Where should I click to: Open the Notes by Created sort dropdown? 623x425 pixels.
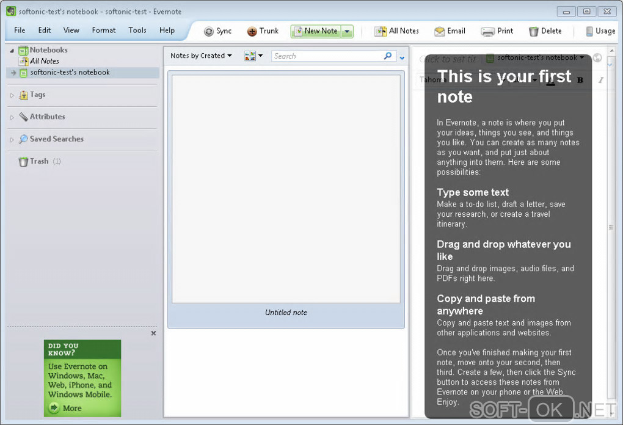coord(201,56)
